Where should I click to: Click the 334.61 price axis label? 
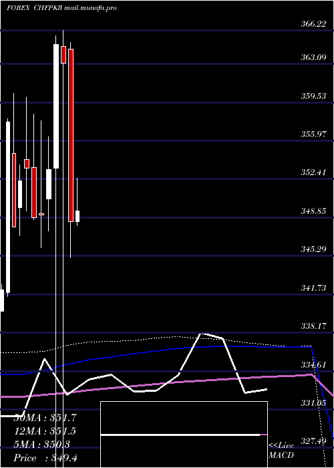click(313, 365)
